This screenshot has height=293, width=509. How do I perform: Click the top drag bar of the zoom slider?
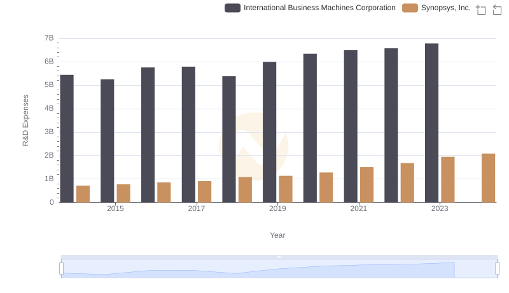pos(279,257)
